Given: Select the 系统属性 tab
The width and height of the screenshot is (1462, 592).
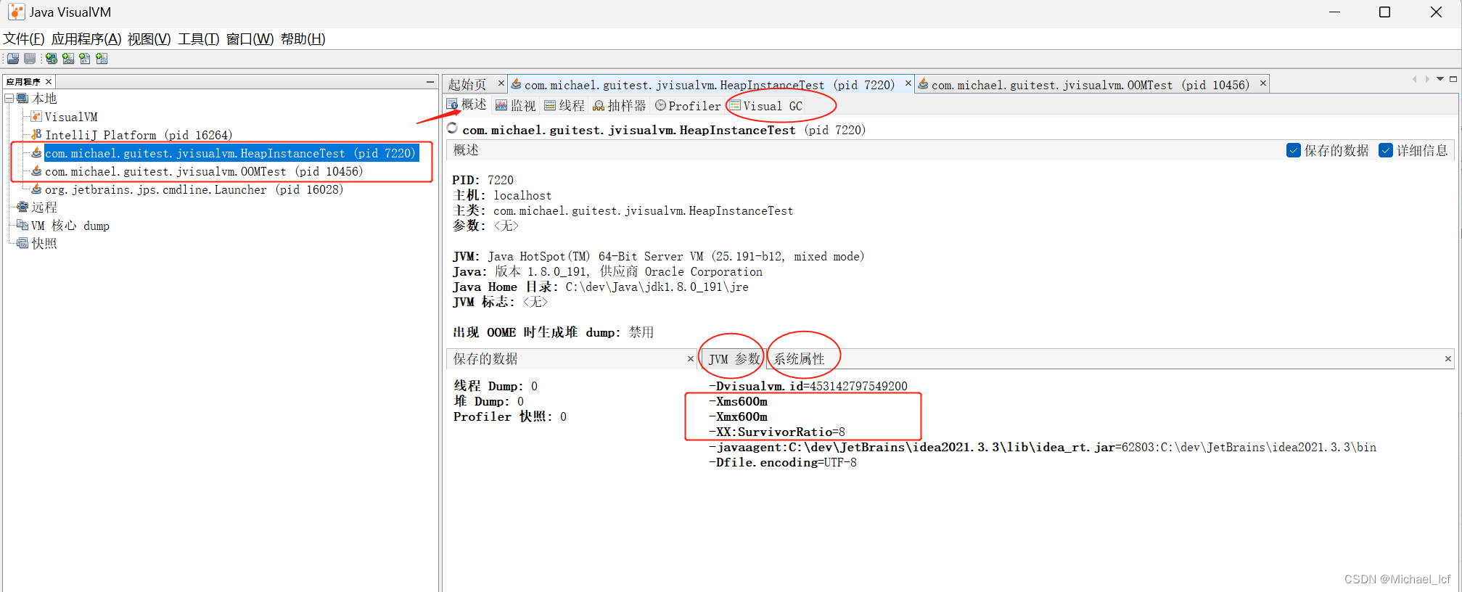Looking at the screenshot, I should 799,359.
